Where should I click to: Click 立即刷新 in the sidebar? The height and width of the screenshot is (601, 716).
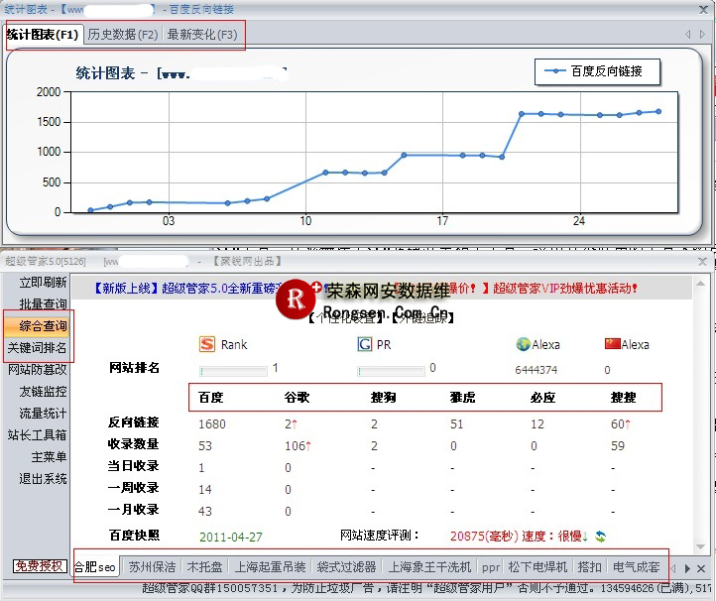[x=43, y=283]
